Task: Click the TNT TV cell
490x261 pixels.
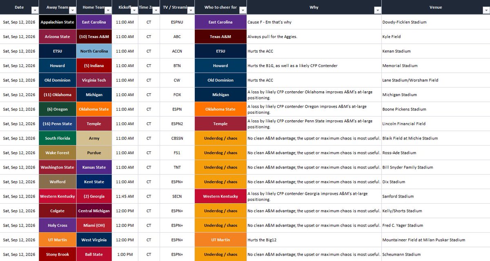Action: 177,167
